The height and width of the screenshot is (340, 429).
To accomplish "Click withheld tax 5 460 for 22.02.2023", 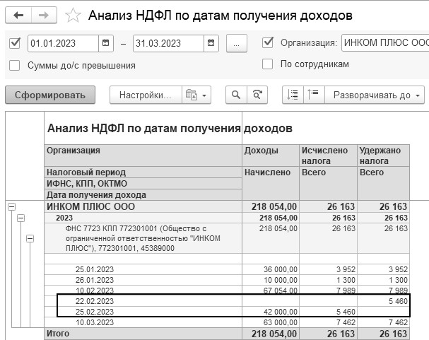I will (x=398, y=301).
